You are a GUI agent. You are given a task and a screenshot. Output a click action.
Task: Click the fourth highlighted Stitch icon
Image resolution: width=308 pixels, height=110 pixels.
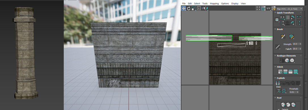coord(296,72)
